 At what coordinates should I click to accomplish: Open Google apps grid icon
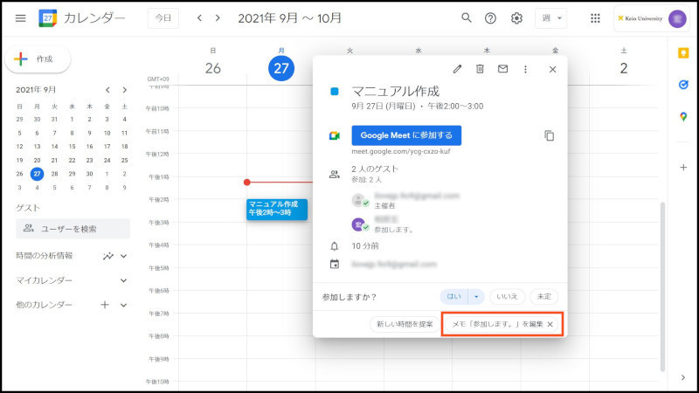(595, 18)
